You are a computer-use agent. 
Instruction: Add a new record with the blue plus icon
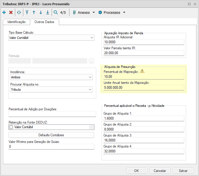[x=4, y=12]
